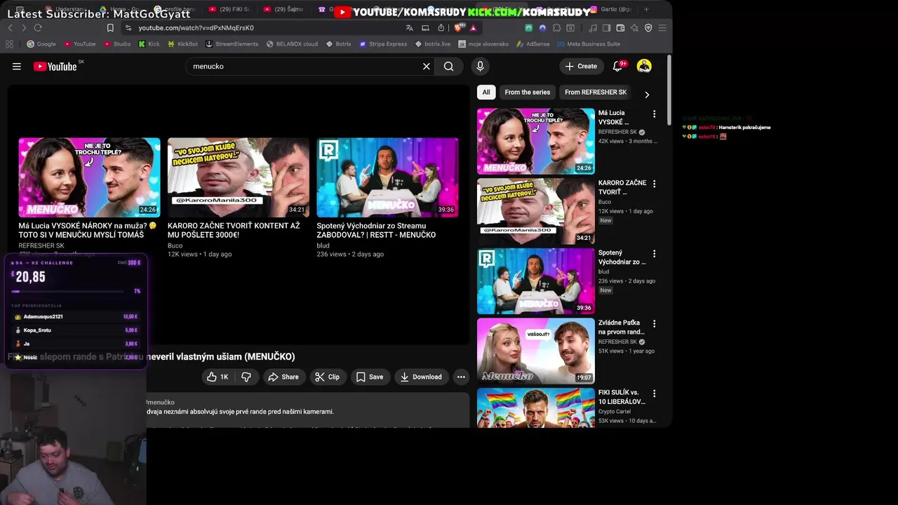
Task: Open options for Spotený Východniar sidebar video
Action: pos(654,254)
